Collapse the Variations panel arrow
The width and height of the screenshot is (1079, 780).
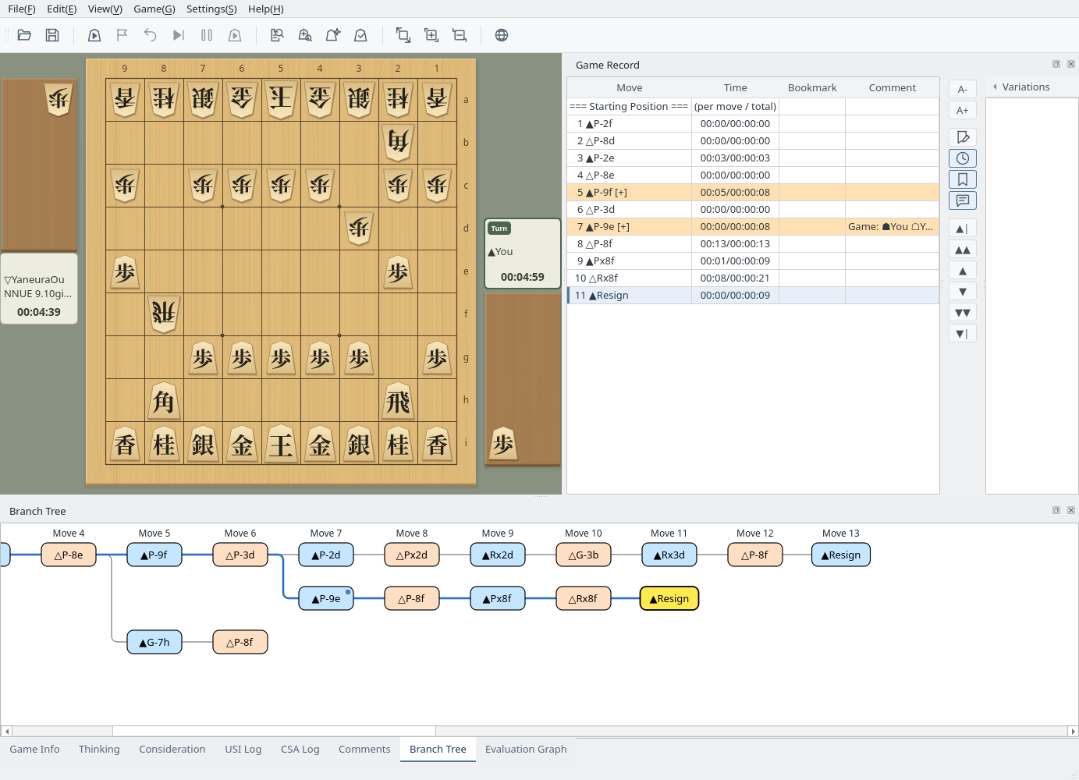point(995,87)
